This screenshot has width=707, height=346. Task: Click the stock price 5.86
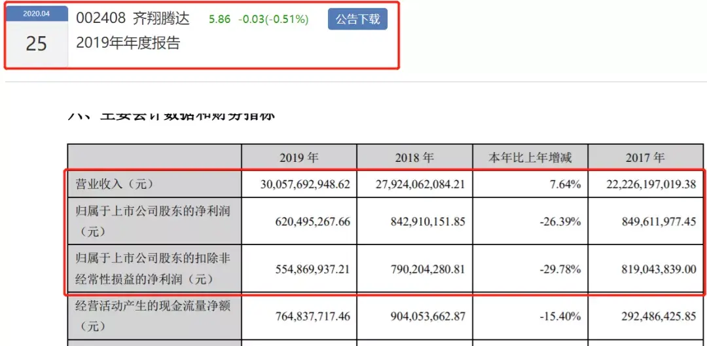point(219,20)
